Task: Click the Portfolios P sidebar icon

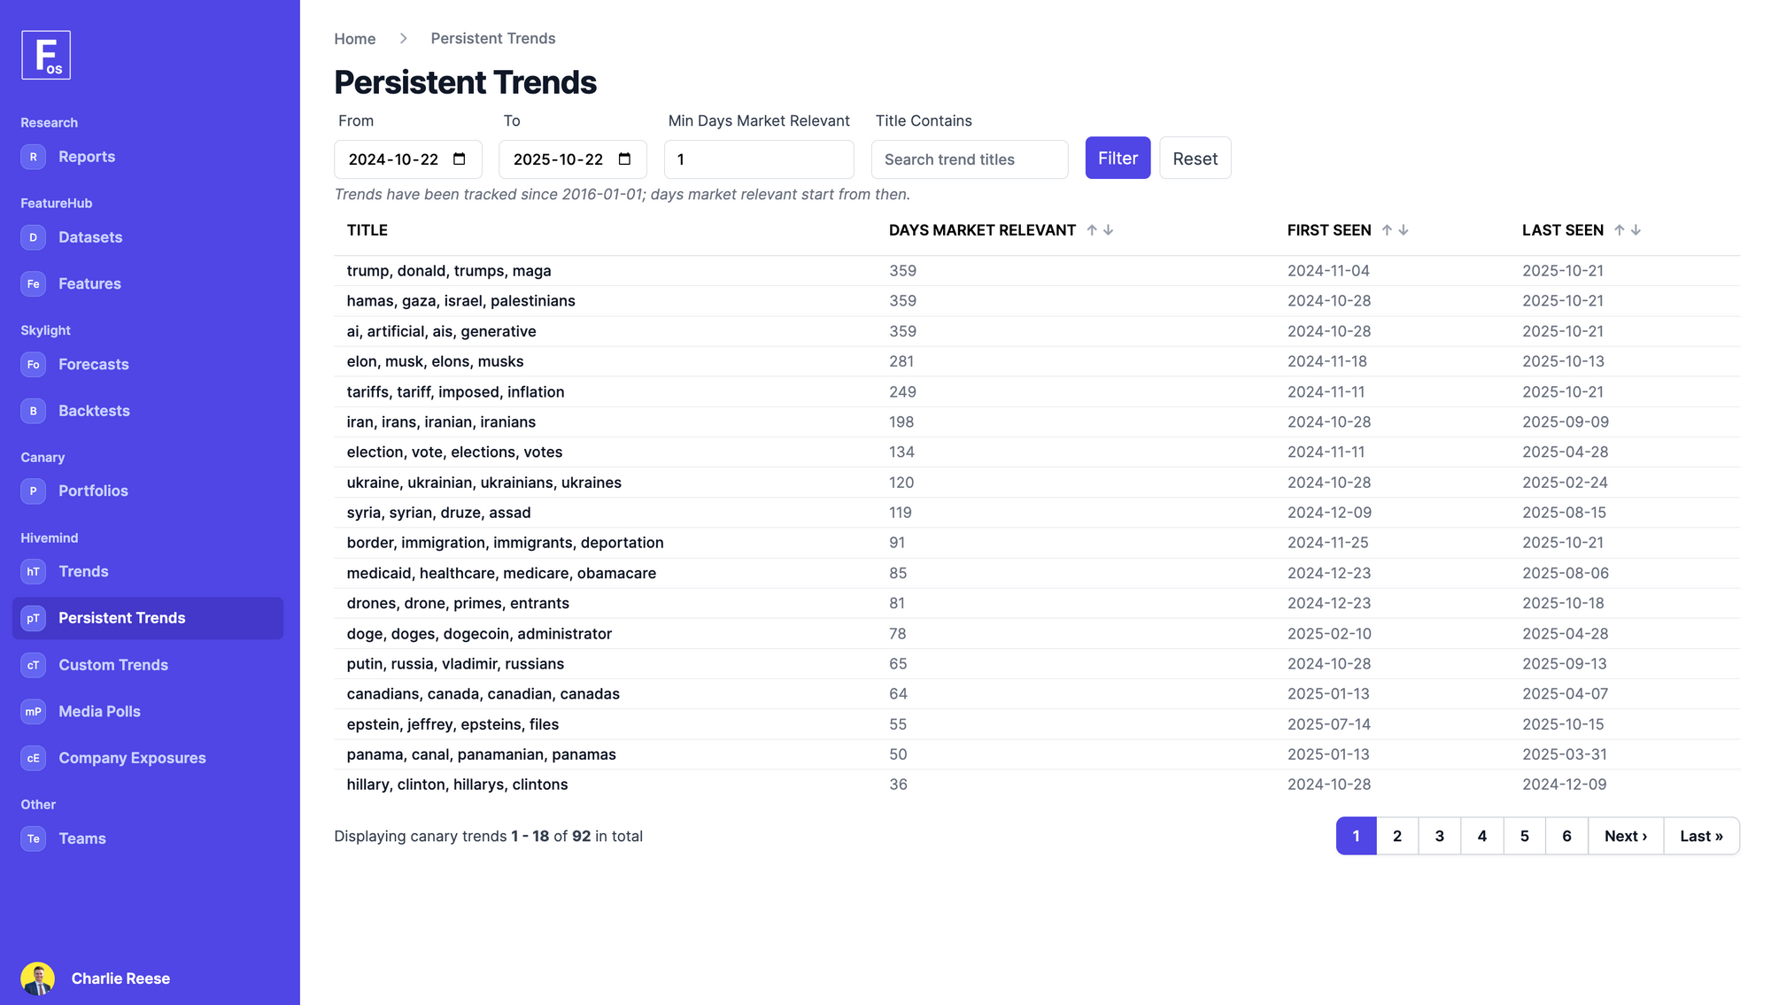Action: [x=33, y=491]
